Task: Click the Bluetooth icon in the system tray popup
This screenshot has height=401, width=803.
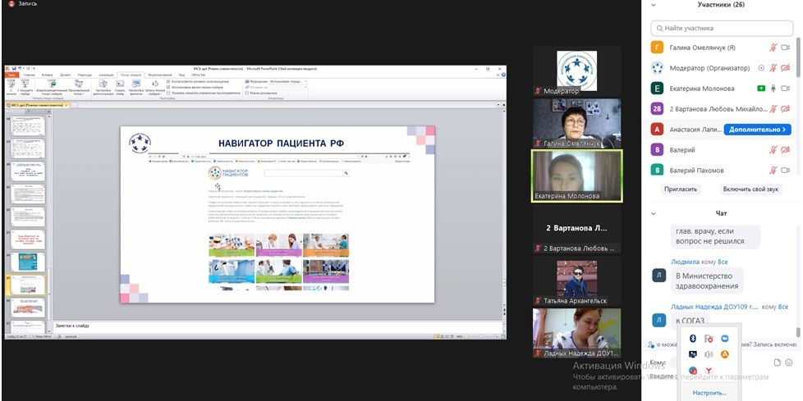Action: pyautogui.click(x=692, y=338)
